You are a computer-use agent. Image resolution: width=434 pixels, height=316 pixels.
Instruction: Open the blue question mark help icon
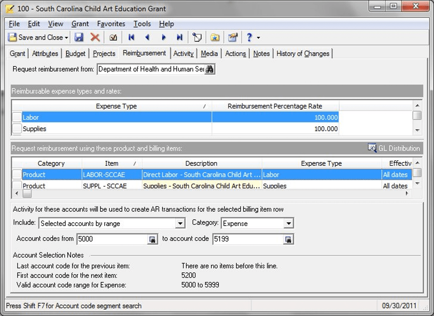tap(249, 38)
